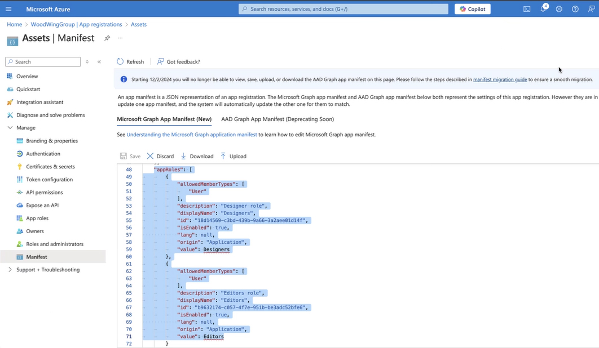Click the info icon in migration banner
This screenshot has width=599, height=348.
124,79
